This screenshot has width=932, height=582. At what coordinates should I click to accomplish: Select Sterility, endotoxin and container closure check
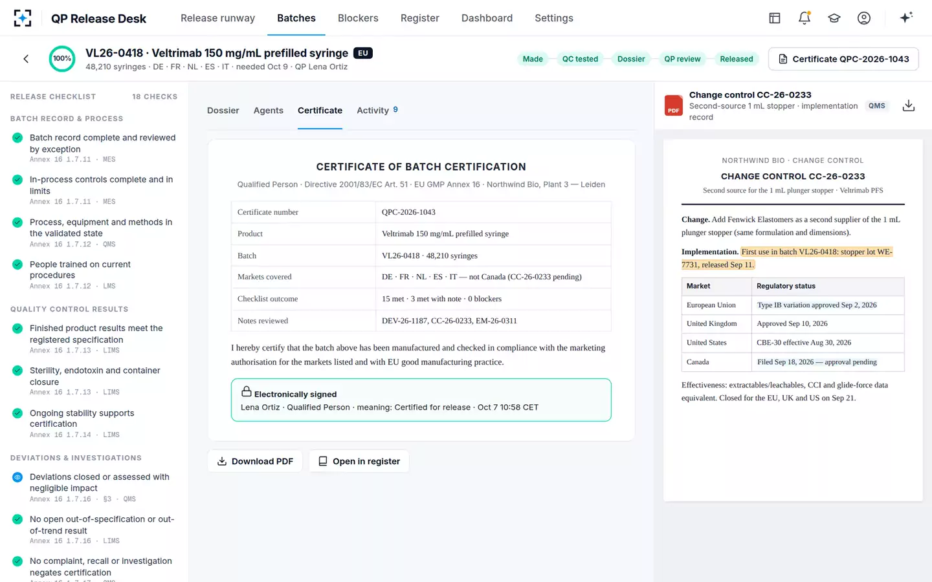tap(17, 371)
